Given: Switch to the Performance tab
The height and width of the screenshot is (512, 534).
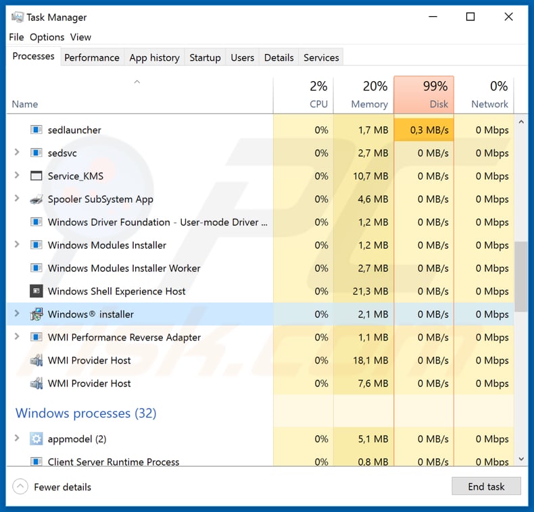Looking at the screenshot, I should (91, 57).
